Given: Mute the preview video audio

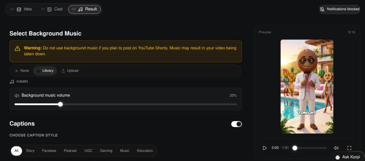Looking at the screenshot, I should [x=336, y=148].
